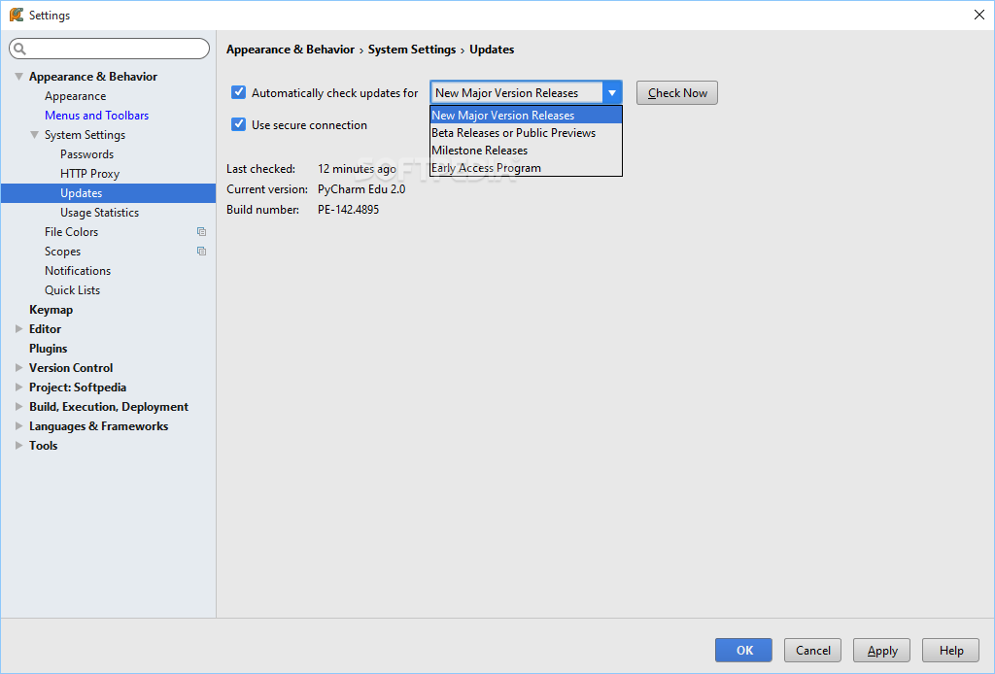Select the Project: Softpedia label
Viewport: 995px width, 674px height.
(x=78, y=387)
